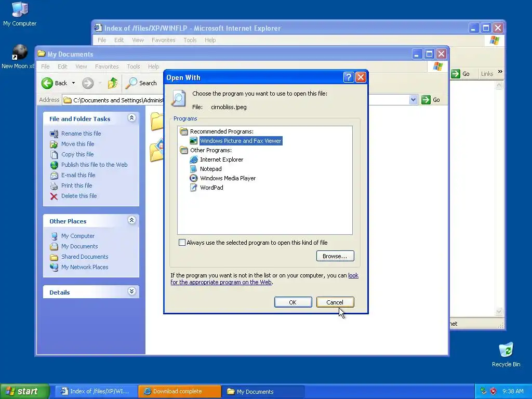Screen dimensions: 532x399
Task: Open Favorites menu in Internet Explorer window
Action: tap(164, 40)
